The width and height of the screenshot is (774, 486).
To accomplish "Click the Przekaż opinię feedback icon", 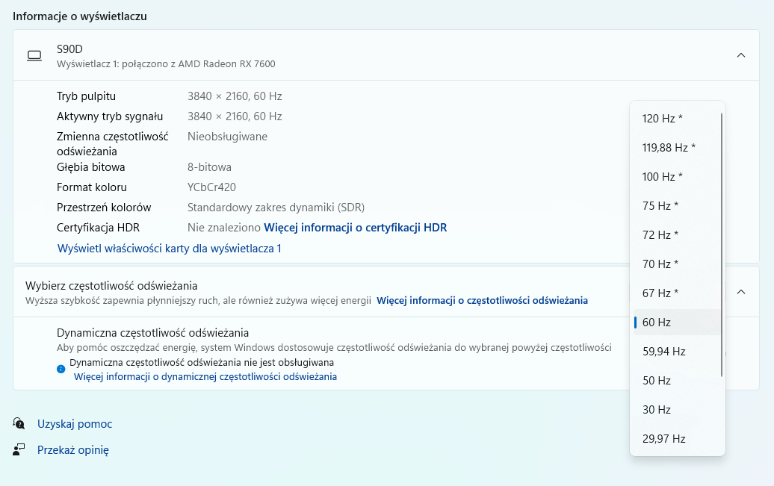I will point(19,449).
